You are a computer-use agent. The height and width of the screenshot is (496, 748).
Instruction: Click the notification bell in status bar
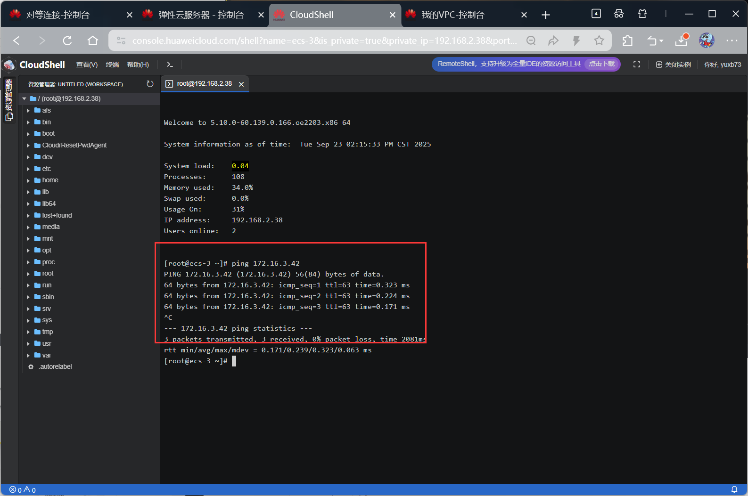pyautogui.click(x=734, y=490)
